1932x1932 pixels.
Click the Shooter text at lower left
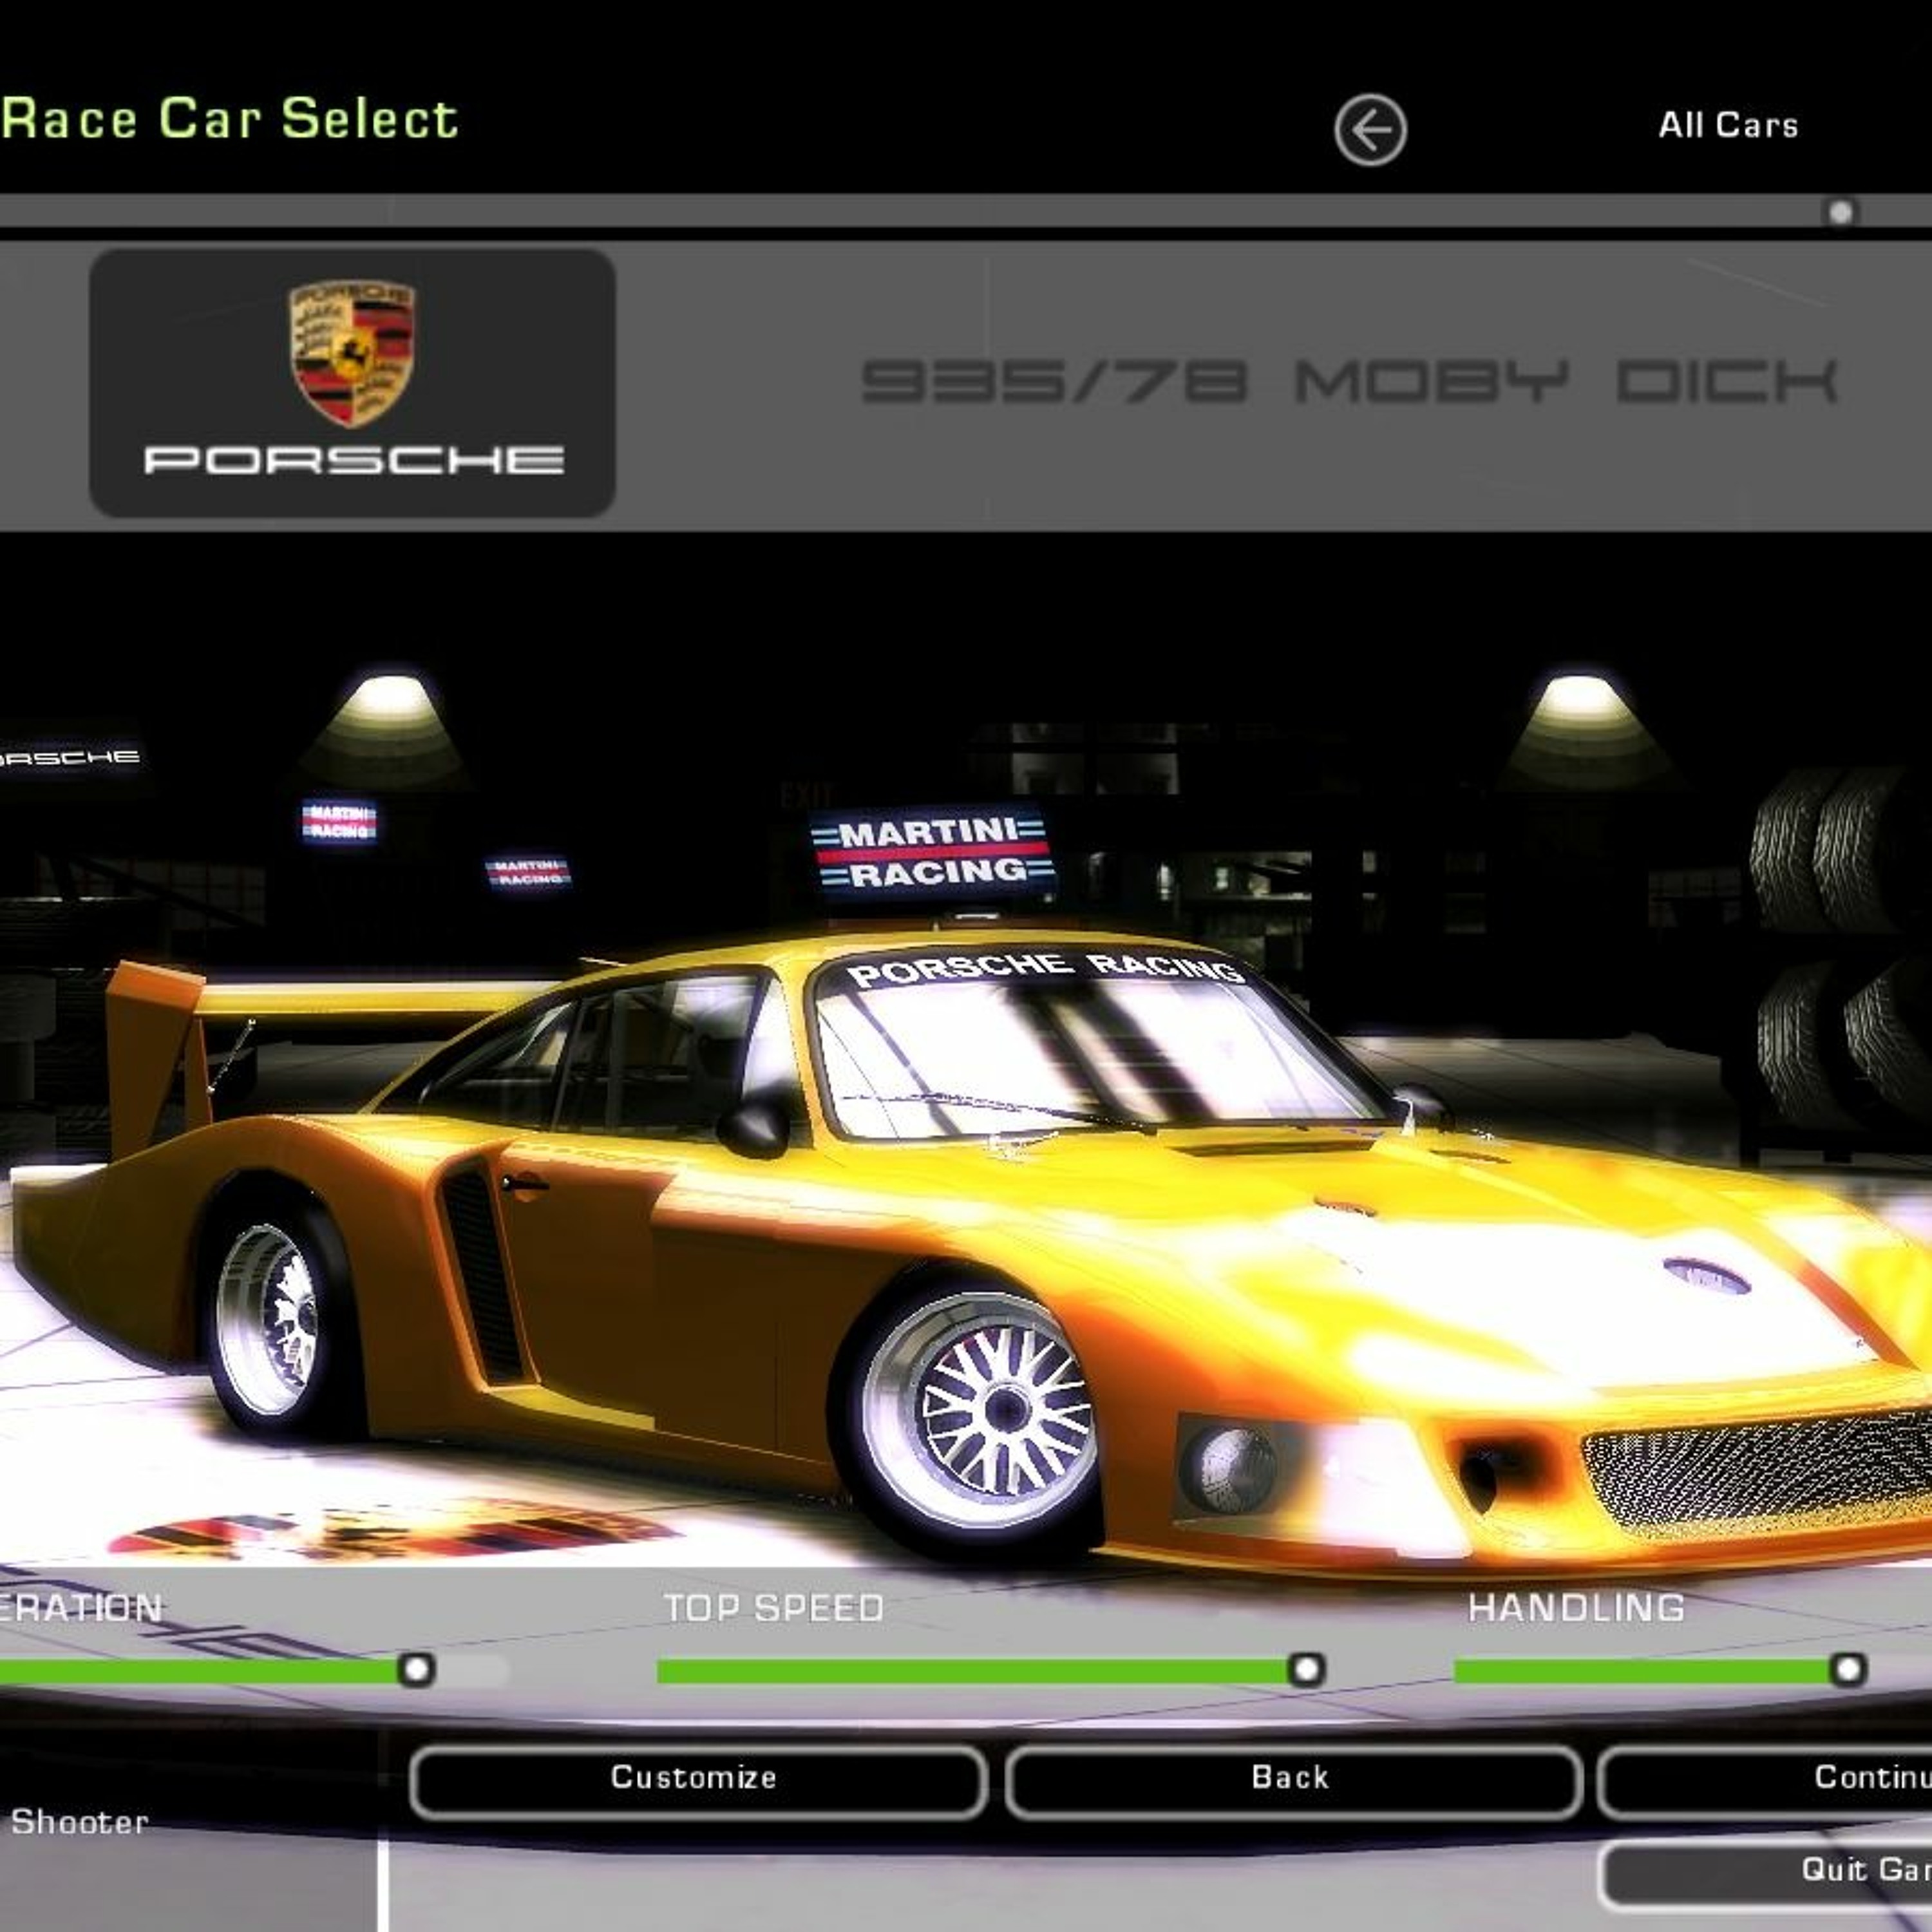tap(80, 1822)
